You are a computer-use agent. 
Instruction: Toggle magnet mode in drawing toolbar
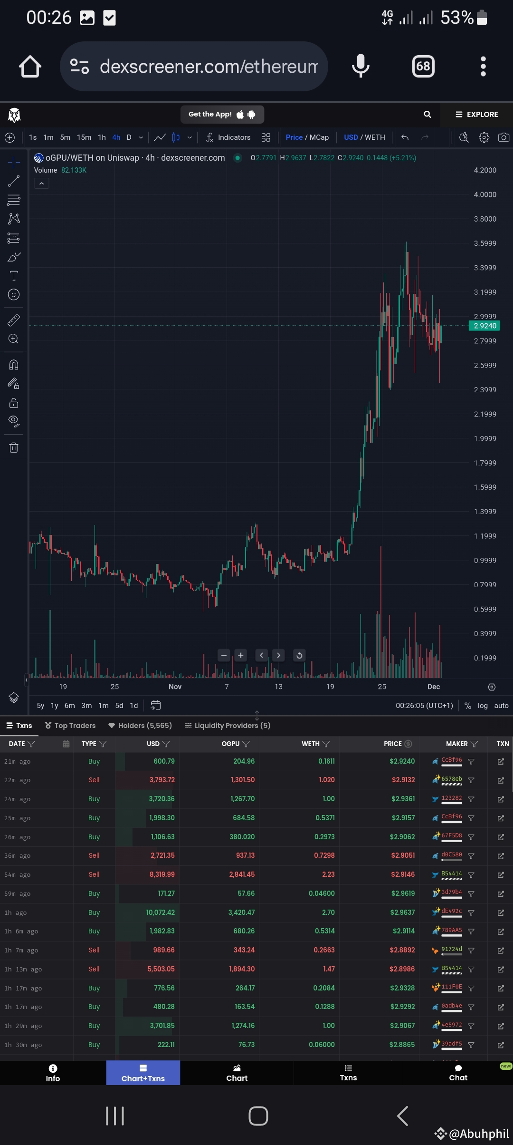(x=14, y=365)
